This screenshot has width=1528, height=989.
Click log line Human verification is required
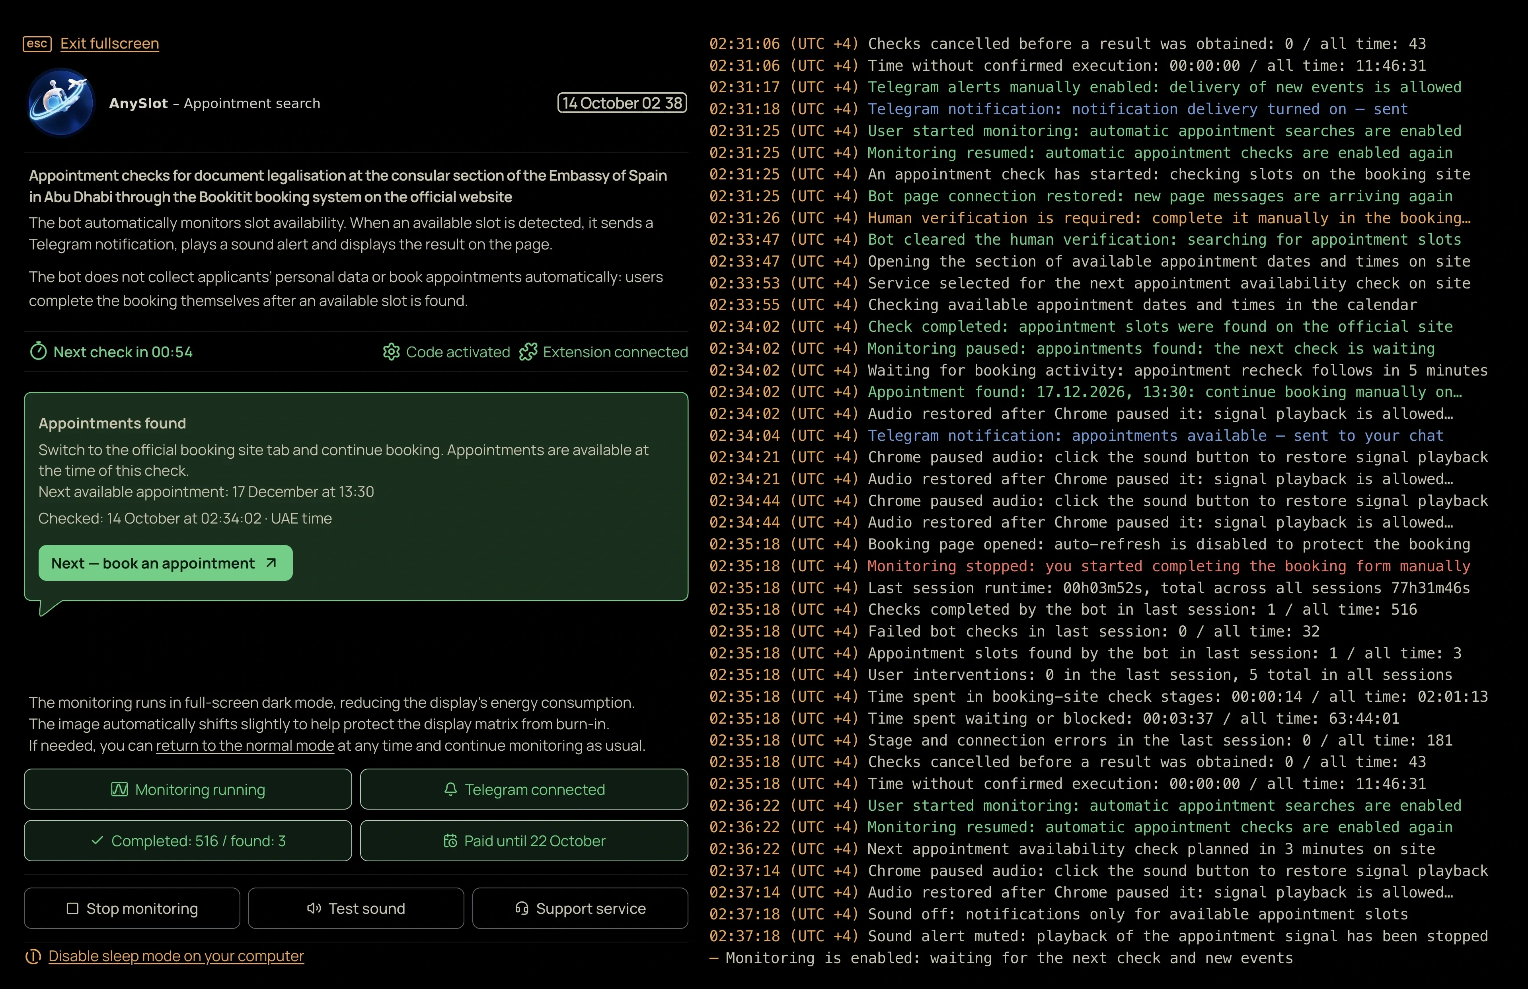[x=1089, y=218]
